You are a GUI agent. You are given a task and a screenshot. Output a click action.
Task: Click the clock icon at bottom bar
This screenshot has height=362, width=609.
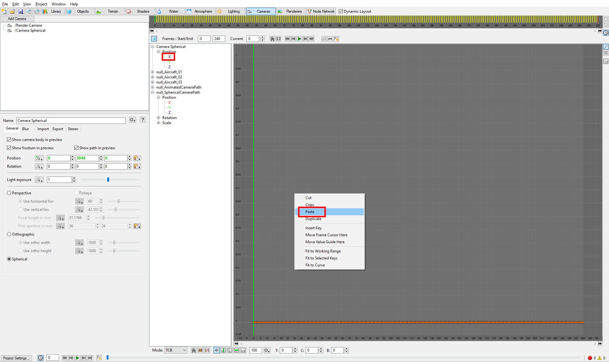(41, 358)
